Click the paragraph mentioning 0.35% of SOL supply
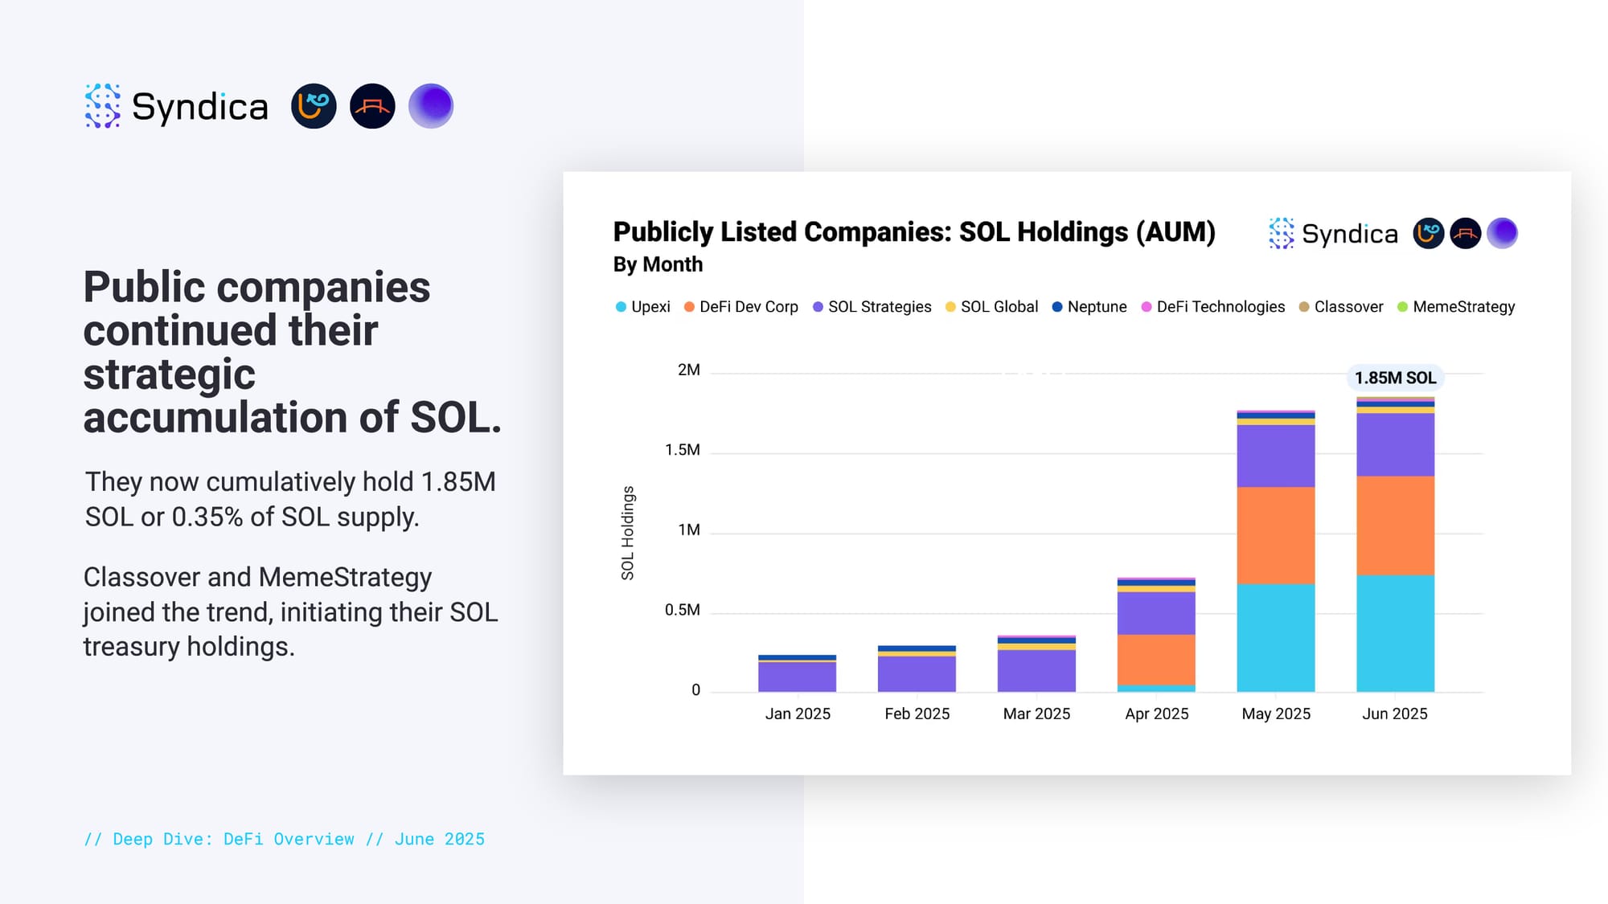The width and height of the screenshot is (1608, 904). pos(290,499)
